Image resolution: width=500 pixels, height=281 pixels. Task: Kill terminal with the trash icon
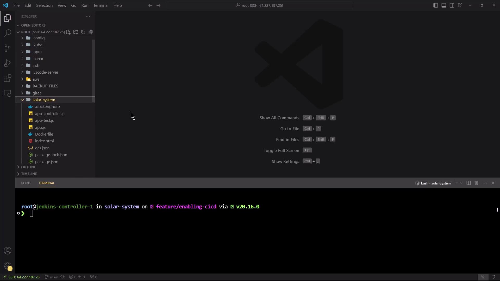[x=476, y=183]
